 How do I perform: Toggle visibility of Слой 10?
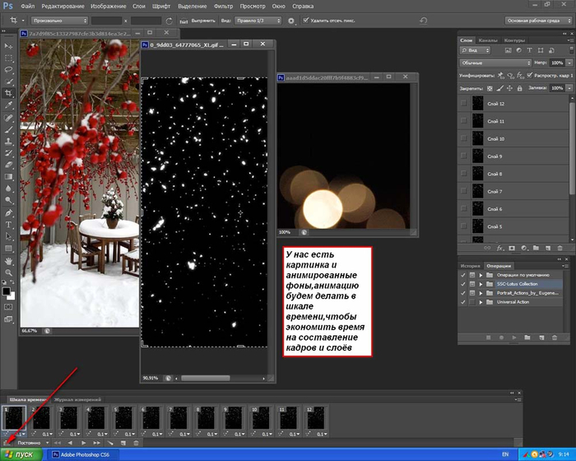point(464,138)
